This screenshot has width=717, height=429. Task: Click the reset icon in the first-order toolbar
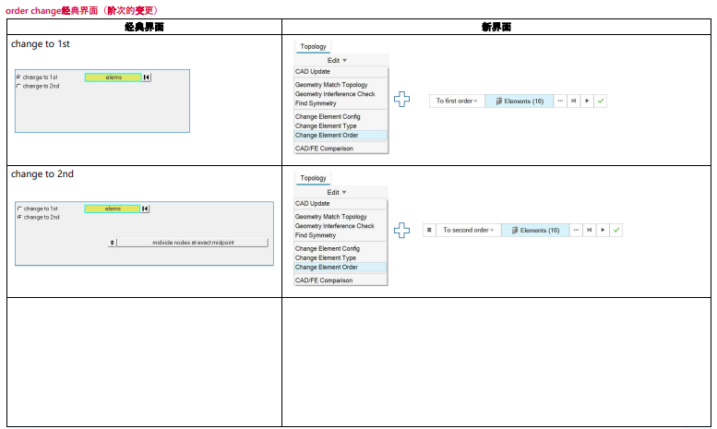(x=573, y=101)
